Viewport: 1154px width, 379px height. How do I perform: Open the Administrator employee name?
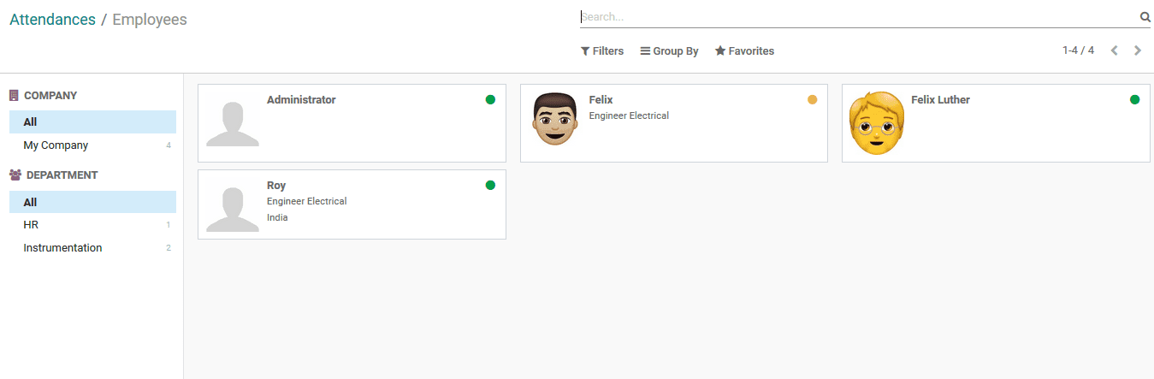301,100
